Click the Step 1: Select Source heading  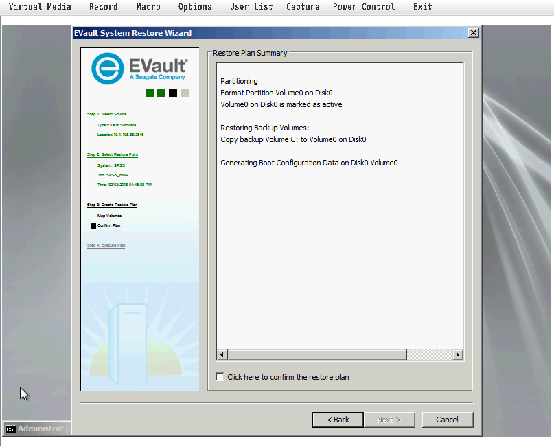pyautogui.click(x=106, y=114)
